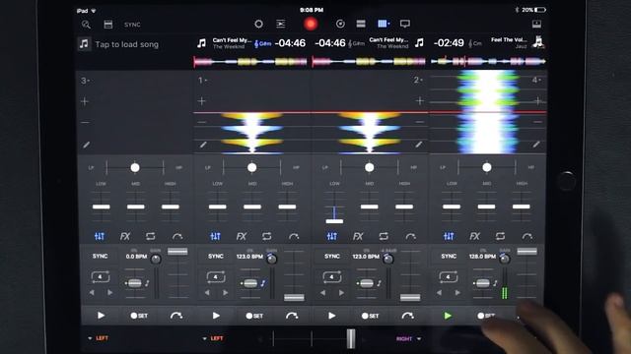Start recording with the red record button
Image resolution: width=631 pixels, height=354 pixels.
pos(311,24)
